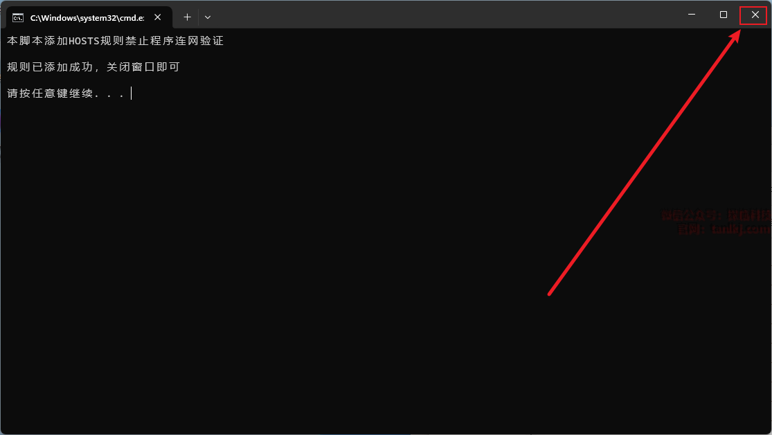772x435 pixels.
Task: Expand the new tab profile dropdown chevron
Action: point(208,17)
